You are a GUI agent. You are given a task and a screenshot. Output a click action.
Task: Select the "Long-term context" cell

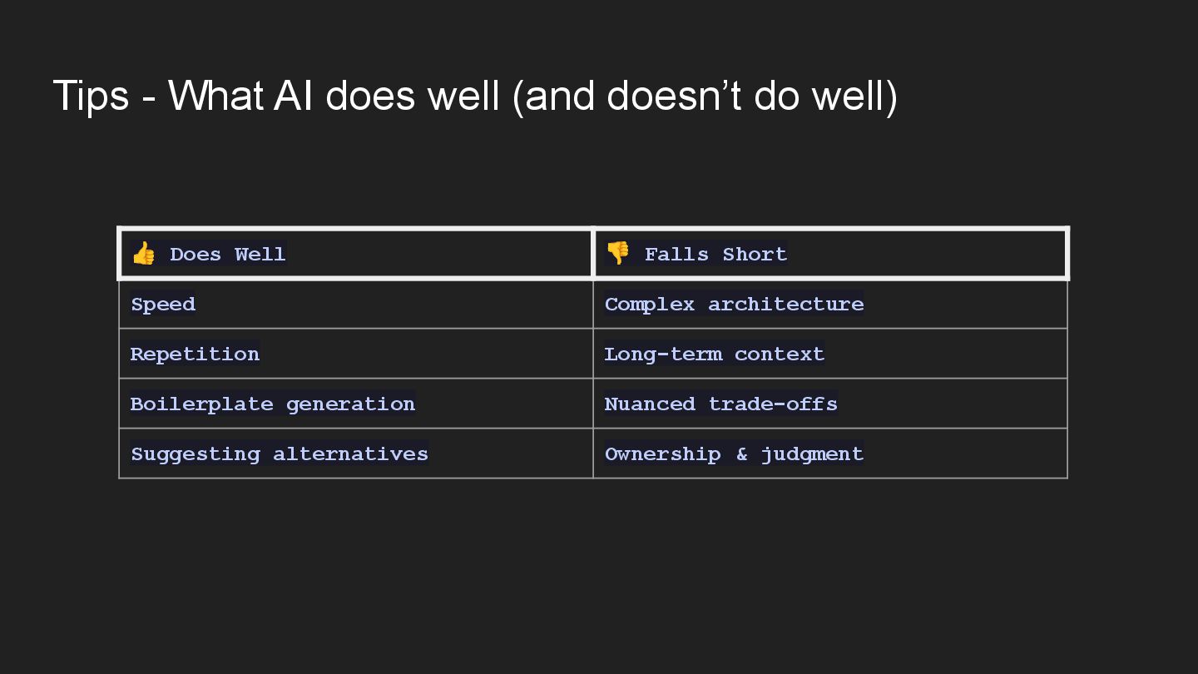coord(714,354)
